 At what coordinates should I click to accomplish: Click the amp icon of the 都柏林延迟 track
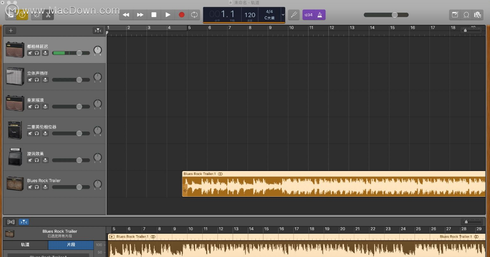[x=15, y=50]
